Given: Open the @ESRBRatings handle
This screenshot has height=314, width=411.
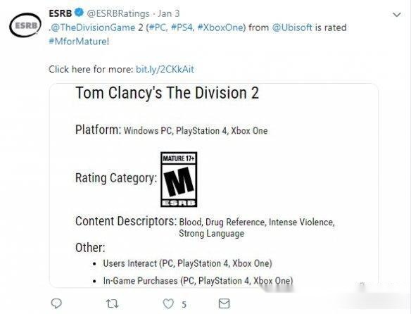Looking at the screenshot, I should tap(118, 13).
